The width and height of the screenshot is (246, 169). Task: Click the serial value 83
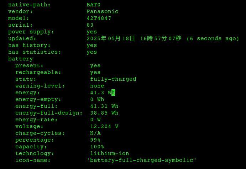coord(90,25)
